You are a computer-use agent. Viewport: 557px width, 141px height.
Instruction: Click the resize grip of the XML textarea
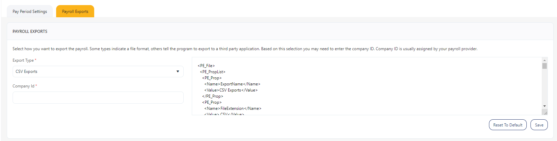[545, 113]
